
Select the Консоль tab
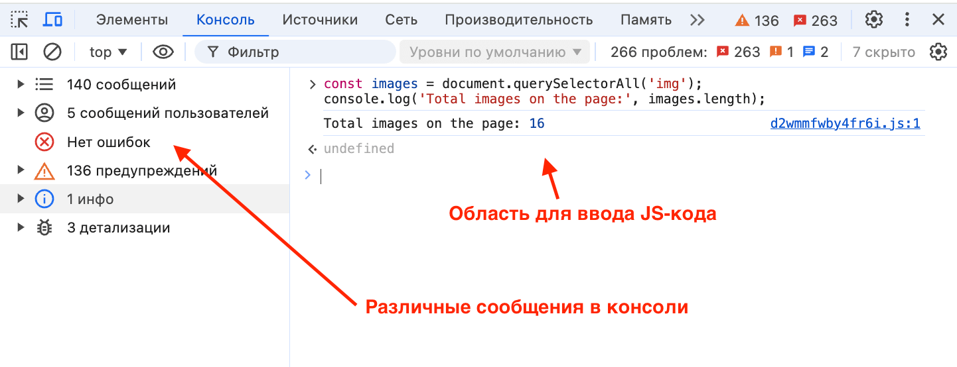[226, 20]
